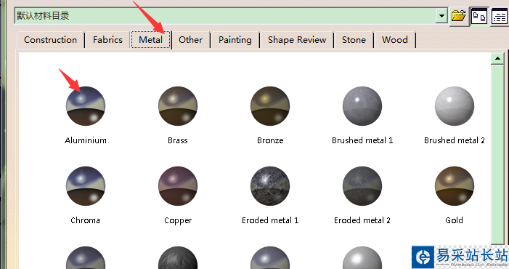Screen dimensions: 509x269
Task: Switch to the Fabrics tab
Action: (107, 40)
